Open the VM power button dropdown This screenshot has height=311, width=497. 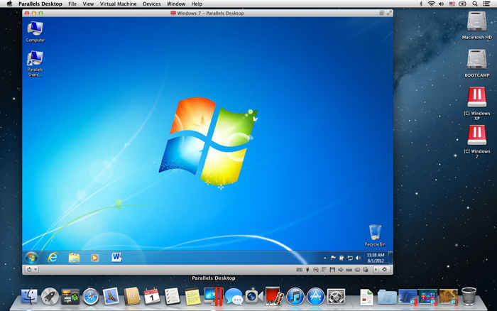(32, 270)
